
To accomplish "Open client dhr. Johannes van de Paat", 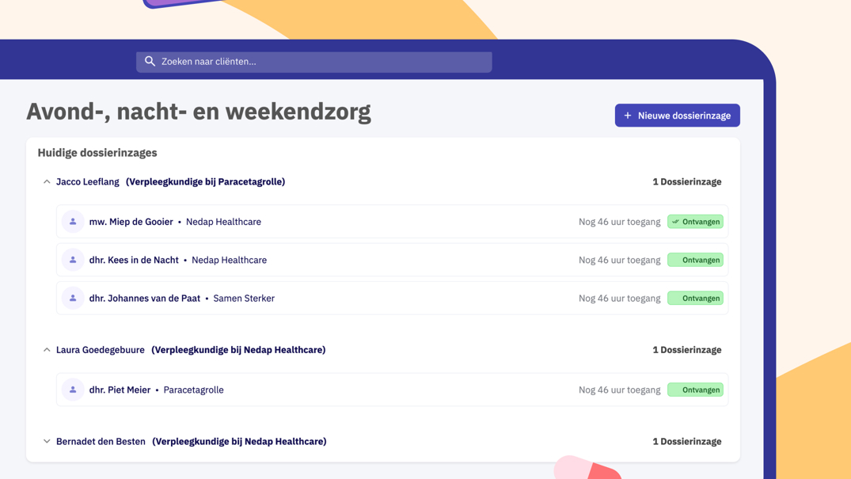I will coord(392,298).
